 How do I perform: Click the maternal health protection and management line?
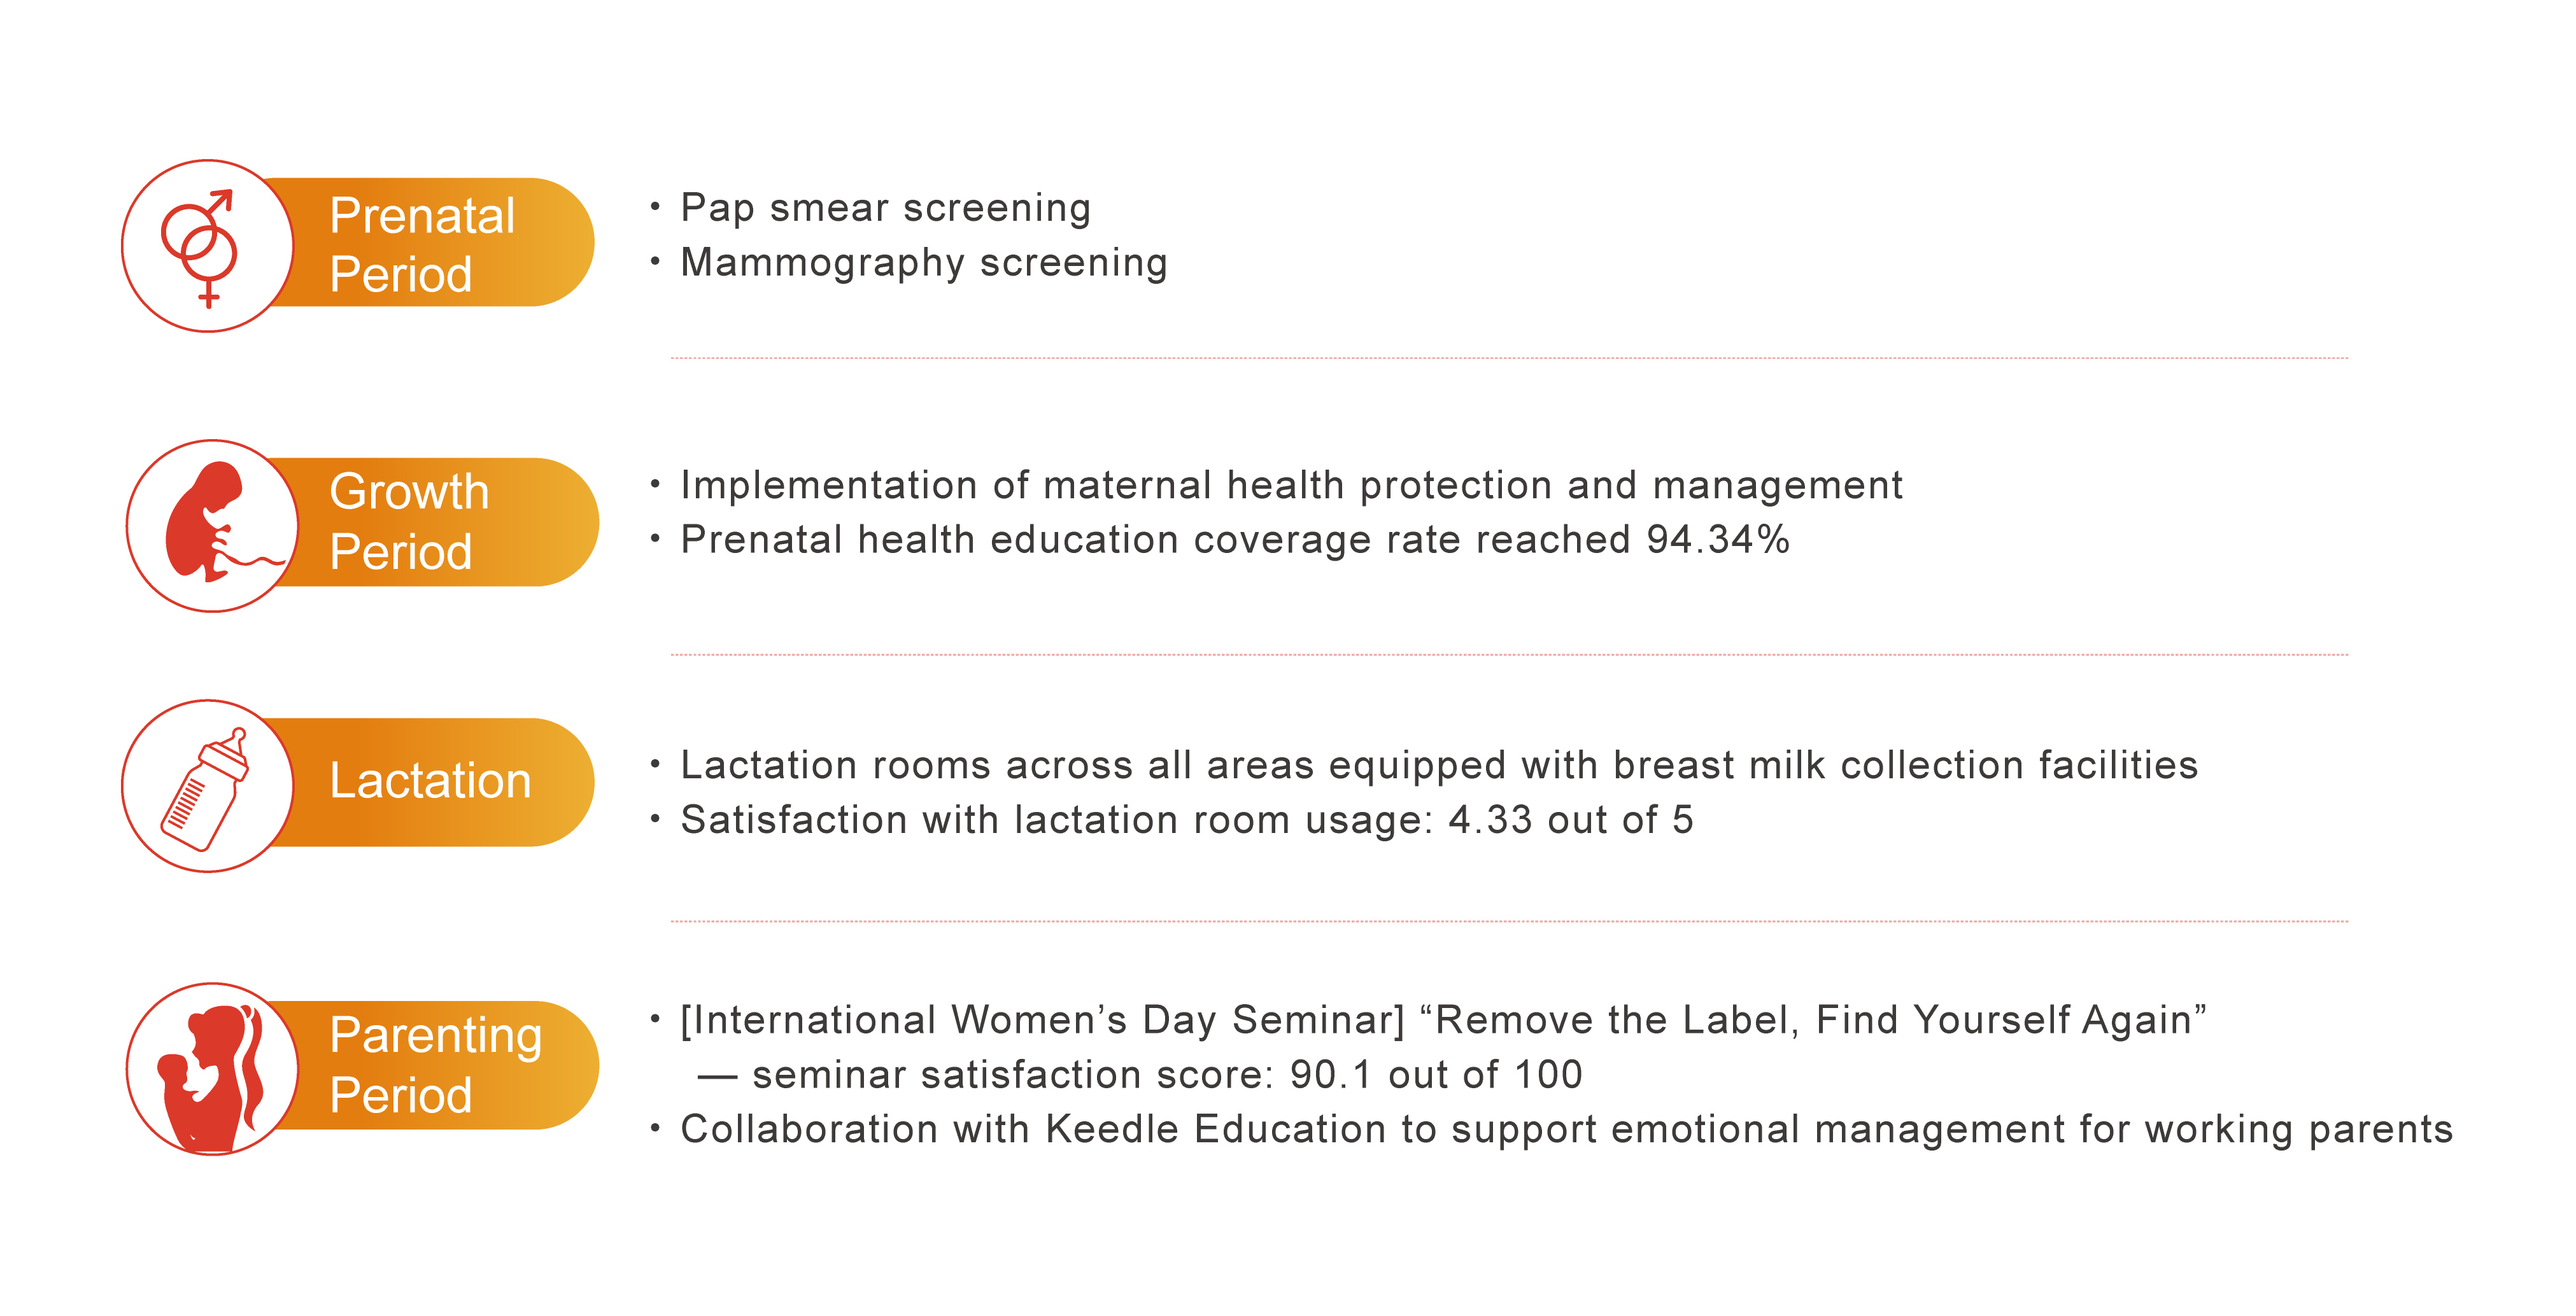(1290, 486)
